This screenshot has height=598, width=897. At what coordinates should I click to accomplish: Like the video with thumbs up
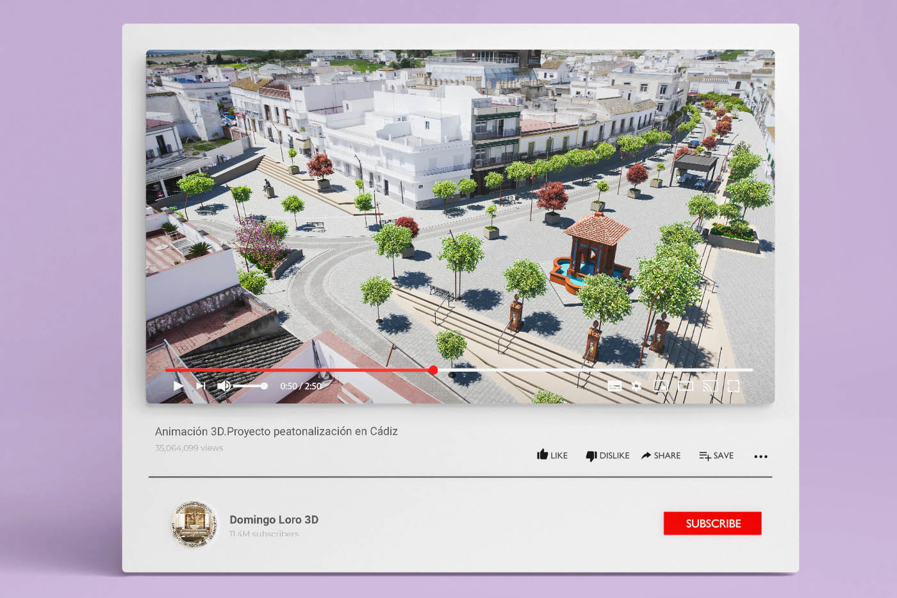(x=552, y=455)
